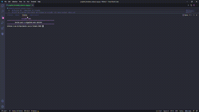The height and width of the screenshot is (112, 199).
Task: Click the CRLF end of line indicator
Action: (x=176, y=111)
